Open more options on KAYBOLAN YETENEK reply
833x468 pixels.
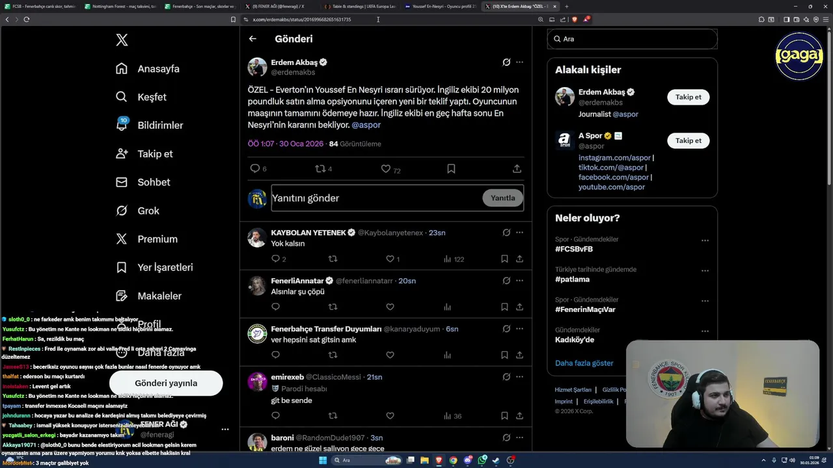point(519,232)
